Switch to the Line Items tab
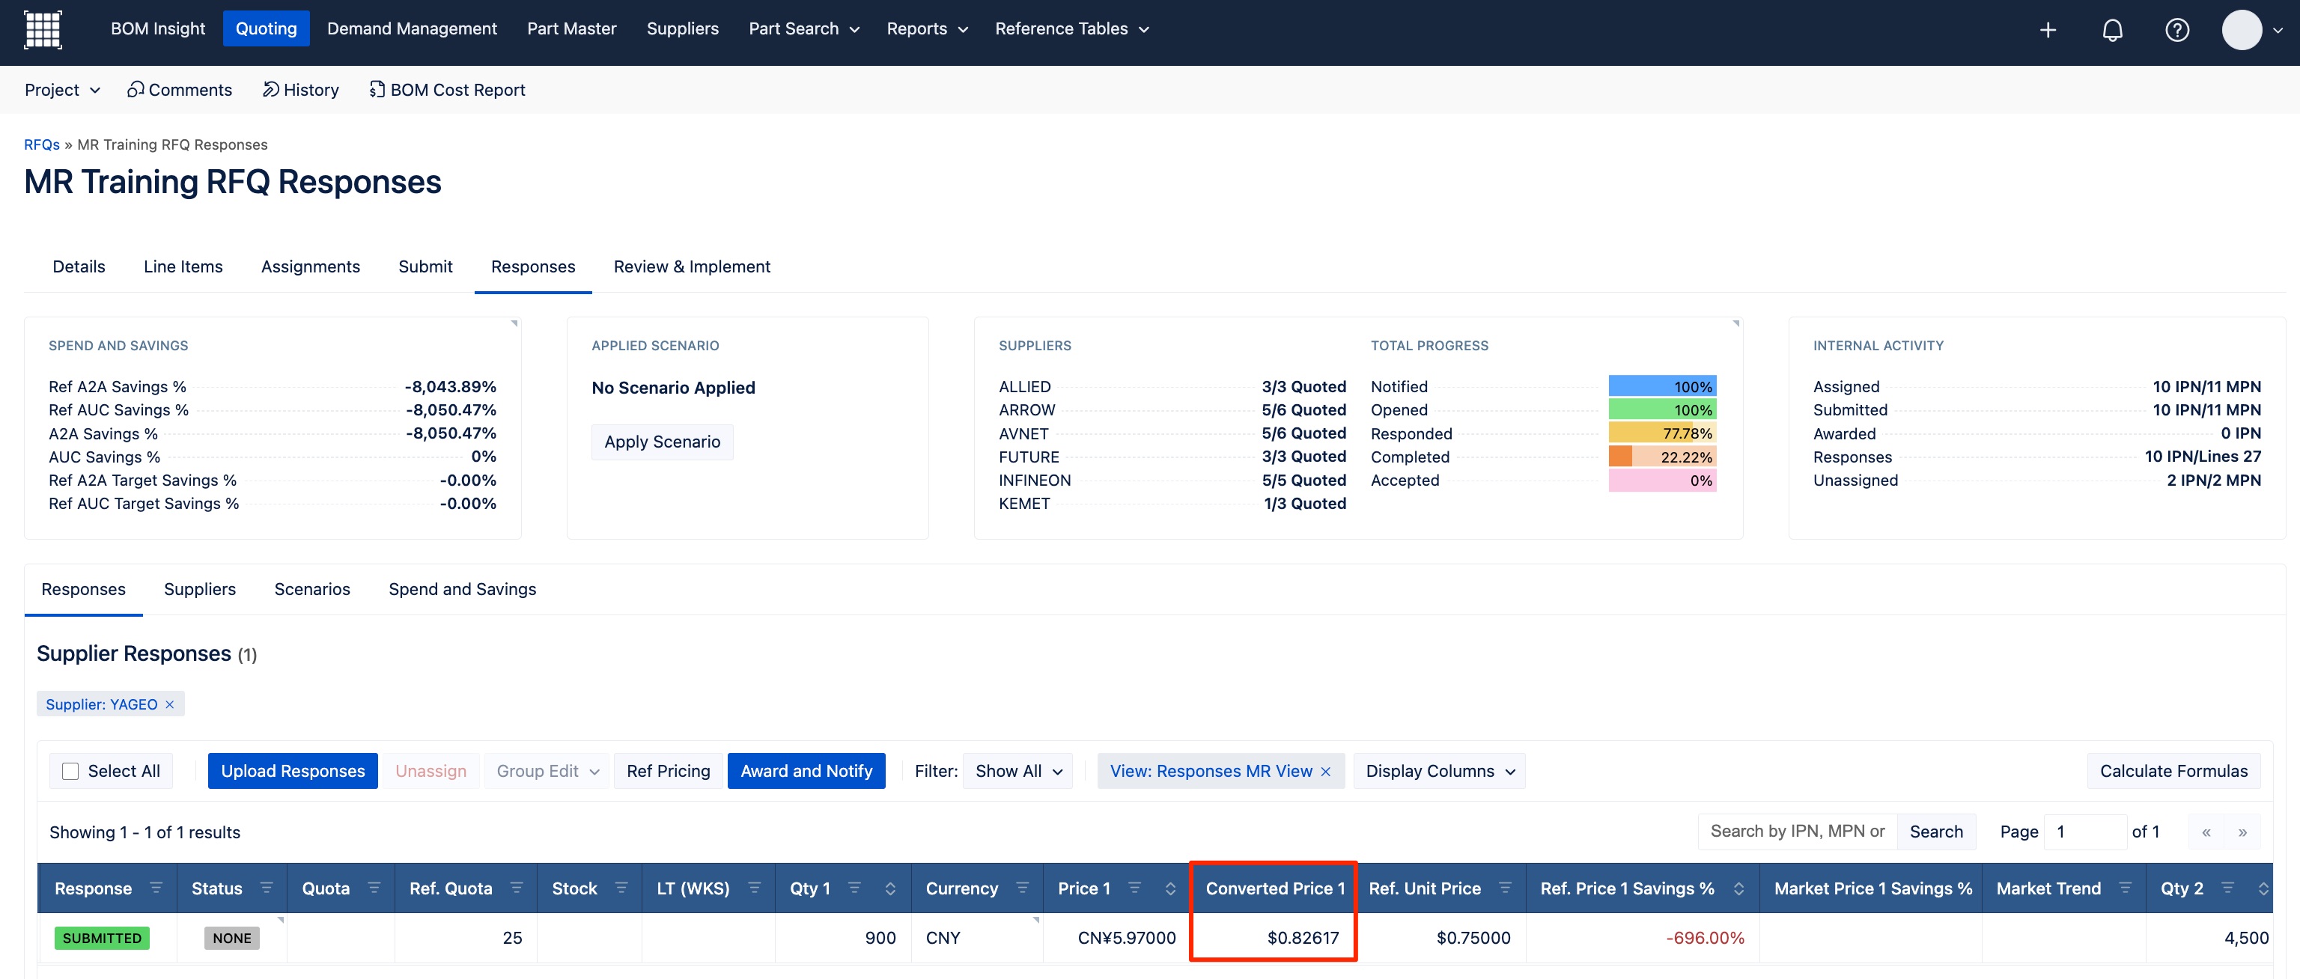 (x=183, y=267)
